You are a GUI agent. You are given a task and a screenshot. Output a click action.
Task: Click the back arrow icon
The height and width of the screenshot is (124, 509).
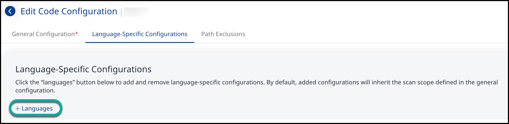click(x=10, y=11)
